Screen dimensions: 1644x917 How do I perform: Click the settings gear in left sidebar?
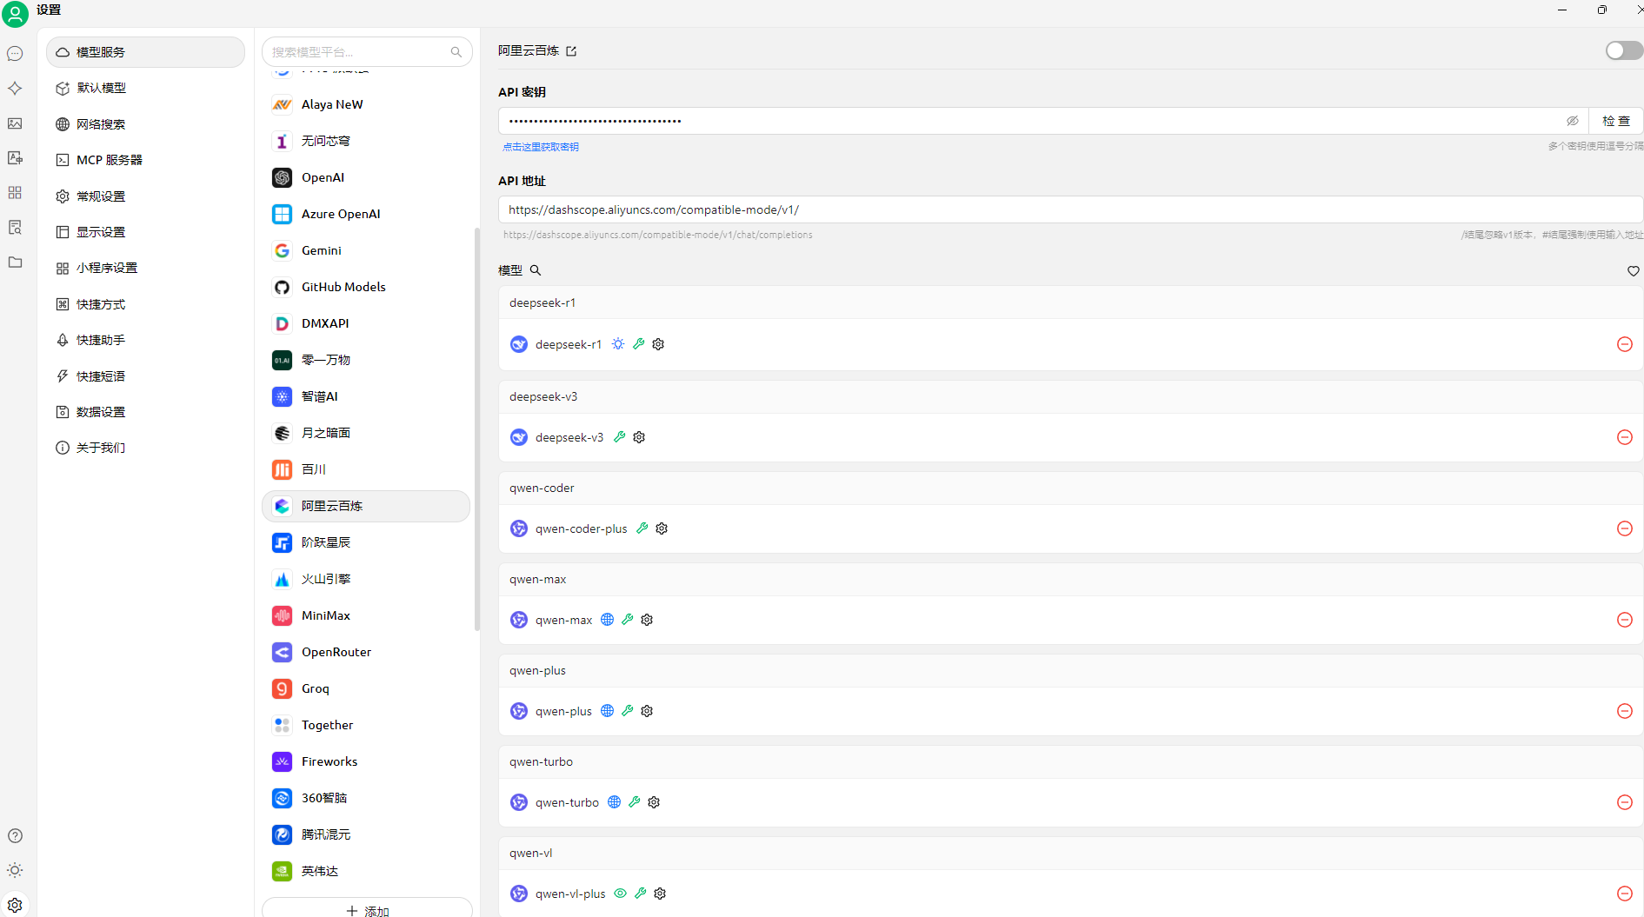tap(15, 905)
